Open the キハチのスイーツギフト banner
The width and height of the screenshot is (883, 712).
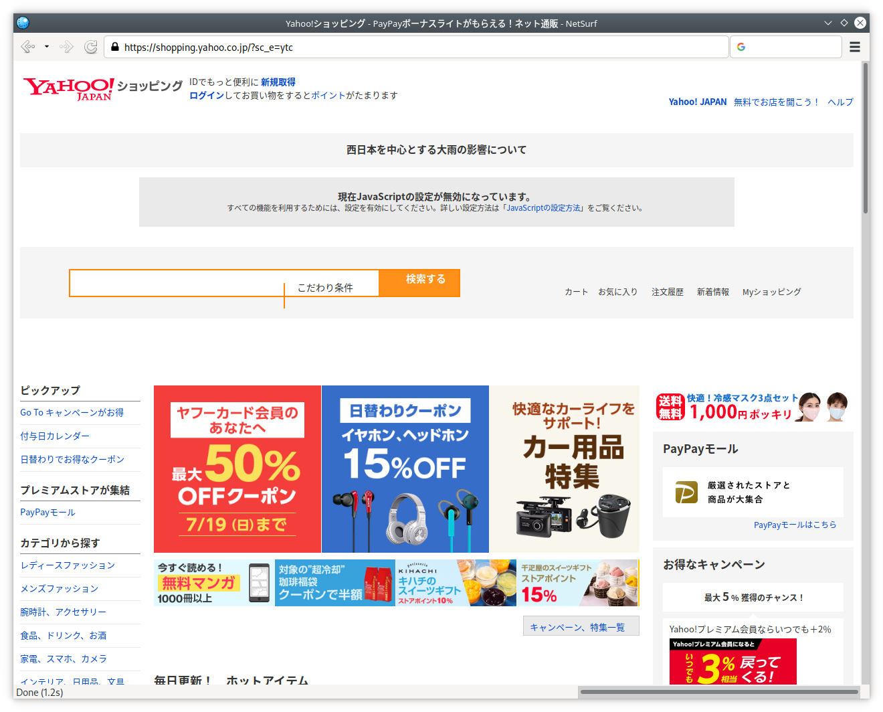pos(456,583)
